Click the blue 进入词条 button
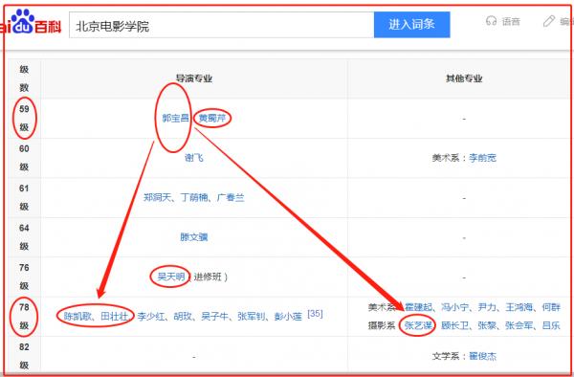The height and width of the screenshot is (377, 574). [411, 25]
